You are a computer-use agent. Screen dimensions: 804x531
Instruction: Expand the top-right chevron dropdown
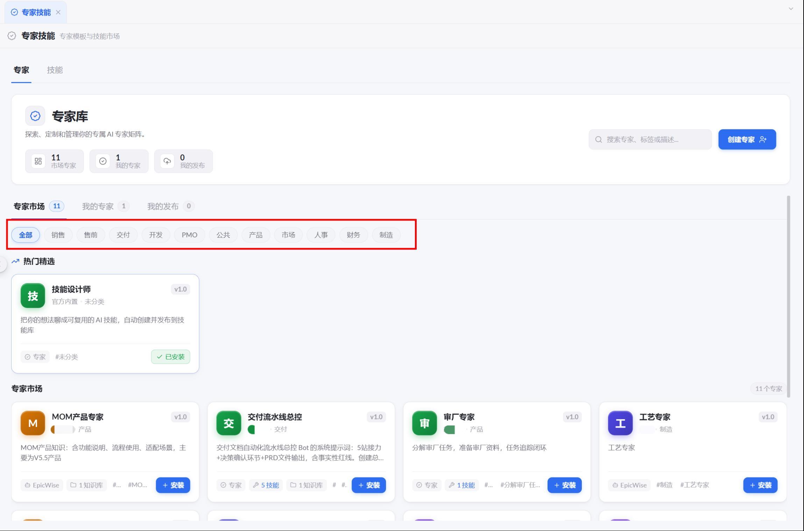[x=791, y=9]
